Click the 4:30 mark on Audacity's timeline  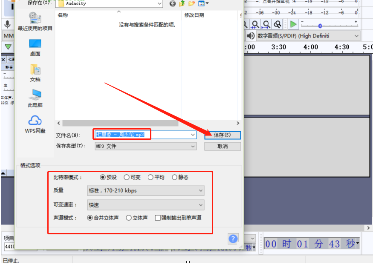[x=342, y=47]
